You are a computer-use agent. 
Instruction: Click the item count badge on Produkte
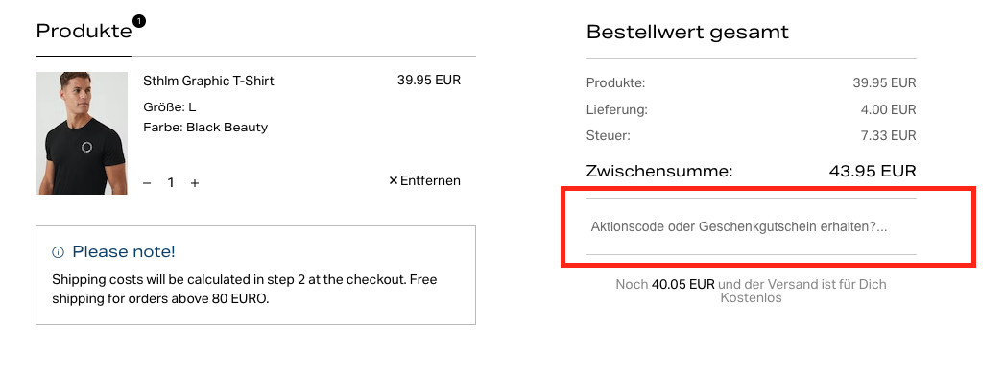139,22
